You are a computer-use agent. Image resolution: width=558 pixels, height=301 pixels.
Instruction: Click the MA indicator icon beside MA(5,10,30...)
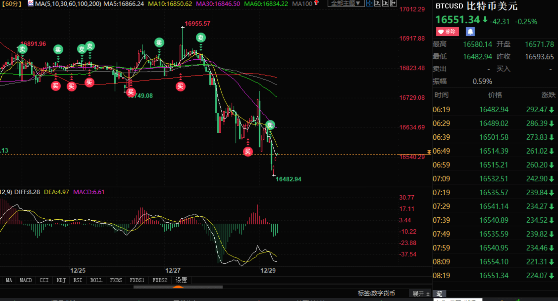(31, 4)
